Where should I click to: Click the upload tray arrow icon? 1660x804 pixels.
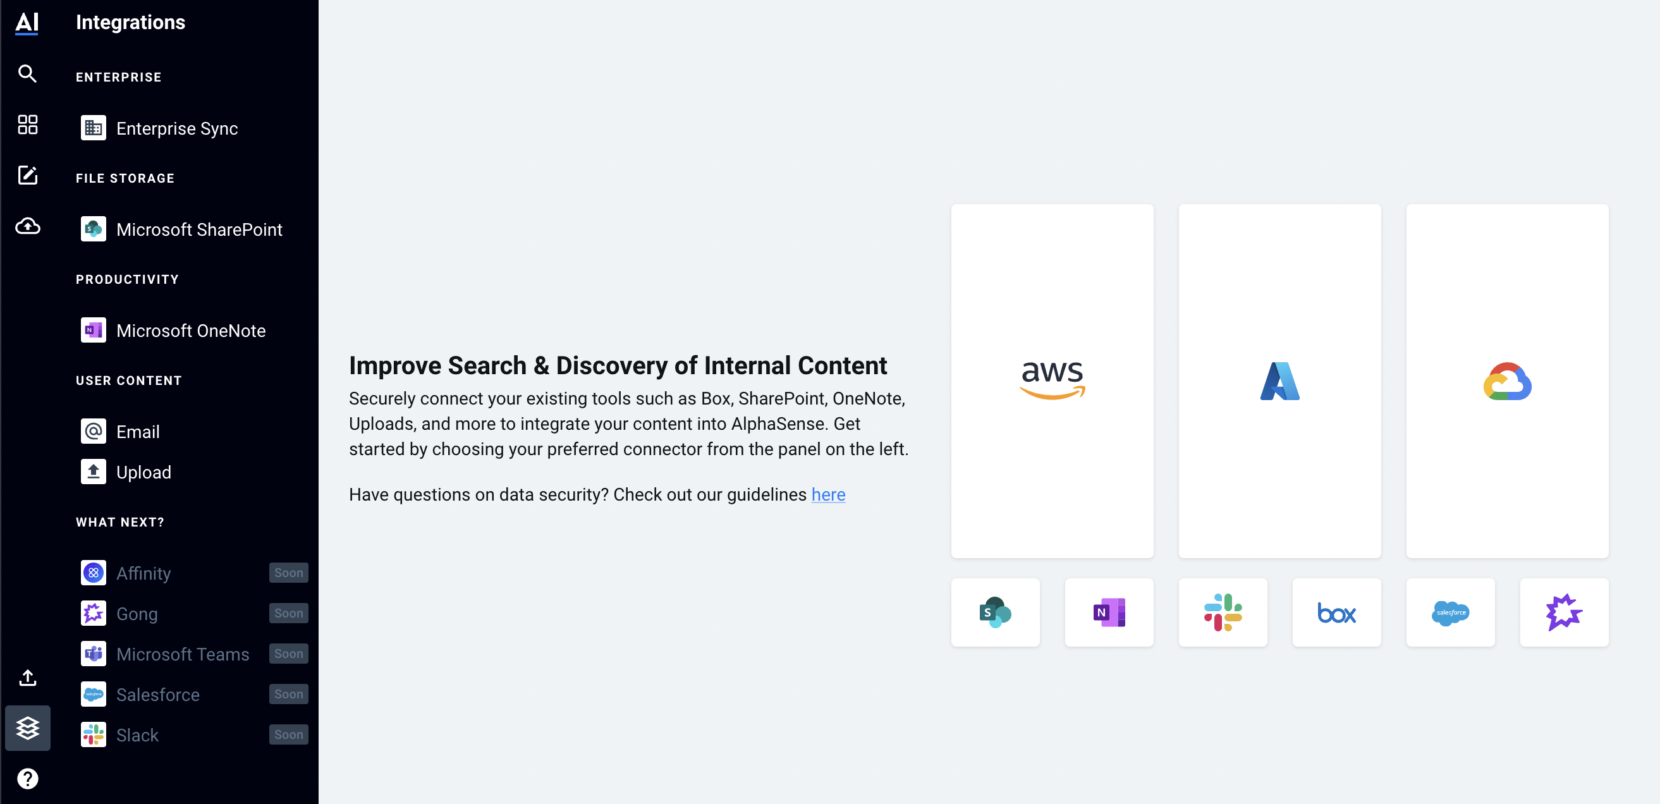(x=27, y=678)
